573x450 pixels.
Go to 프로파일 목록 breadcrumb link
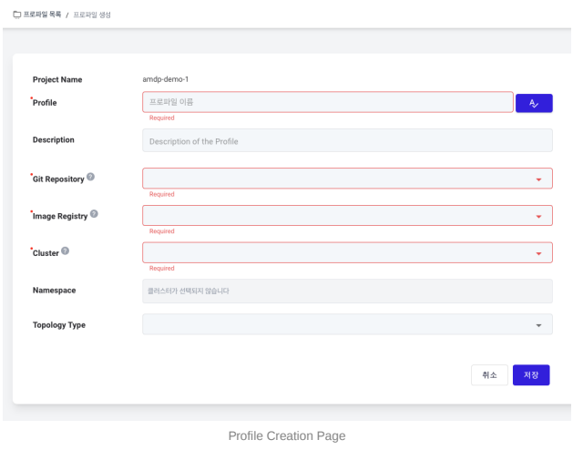click(x=42, y=15)
